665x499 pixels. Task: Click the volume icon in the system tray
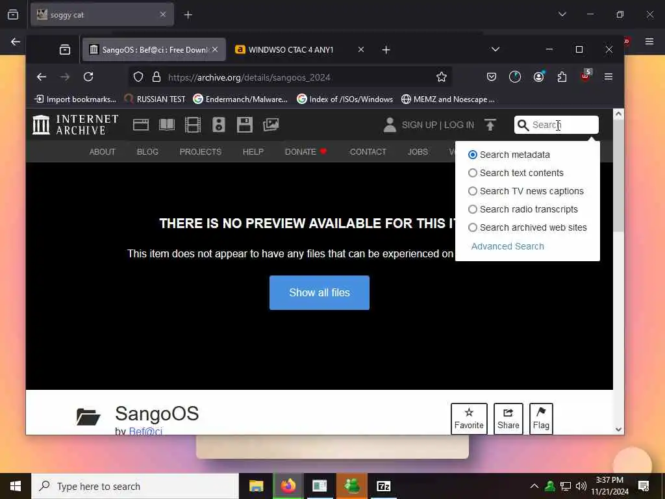pos(581,486)
